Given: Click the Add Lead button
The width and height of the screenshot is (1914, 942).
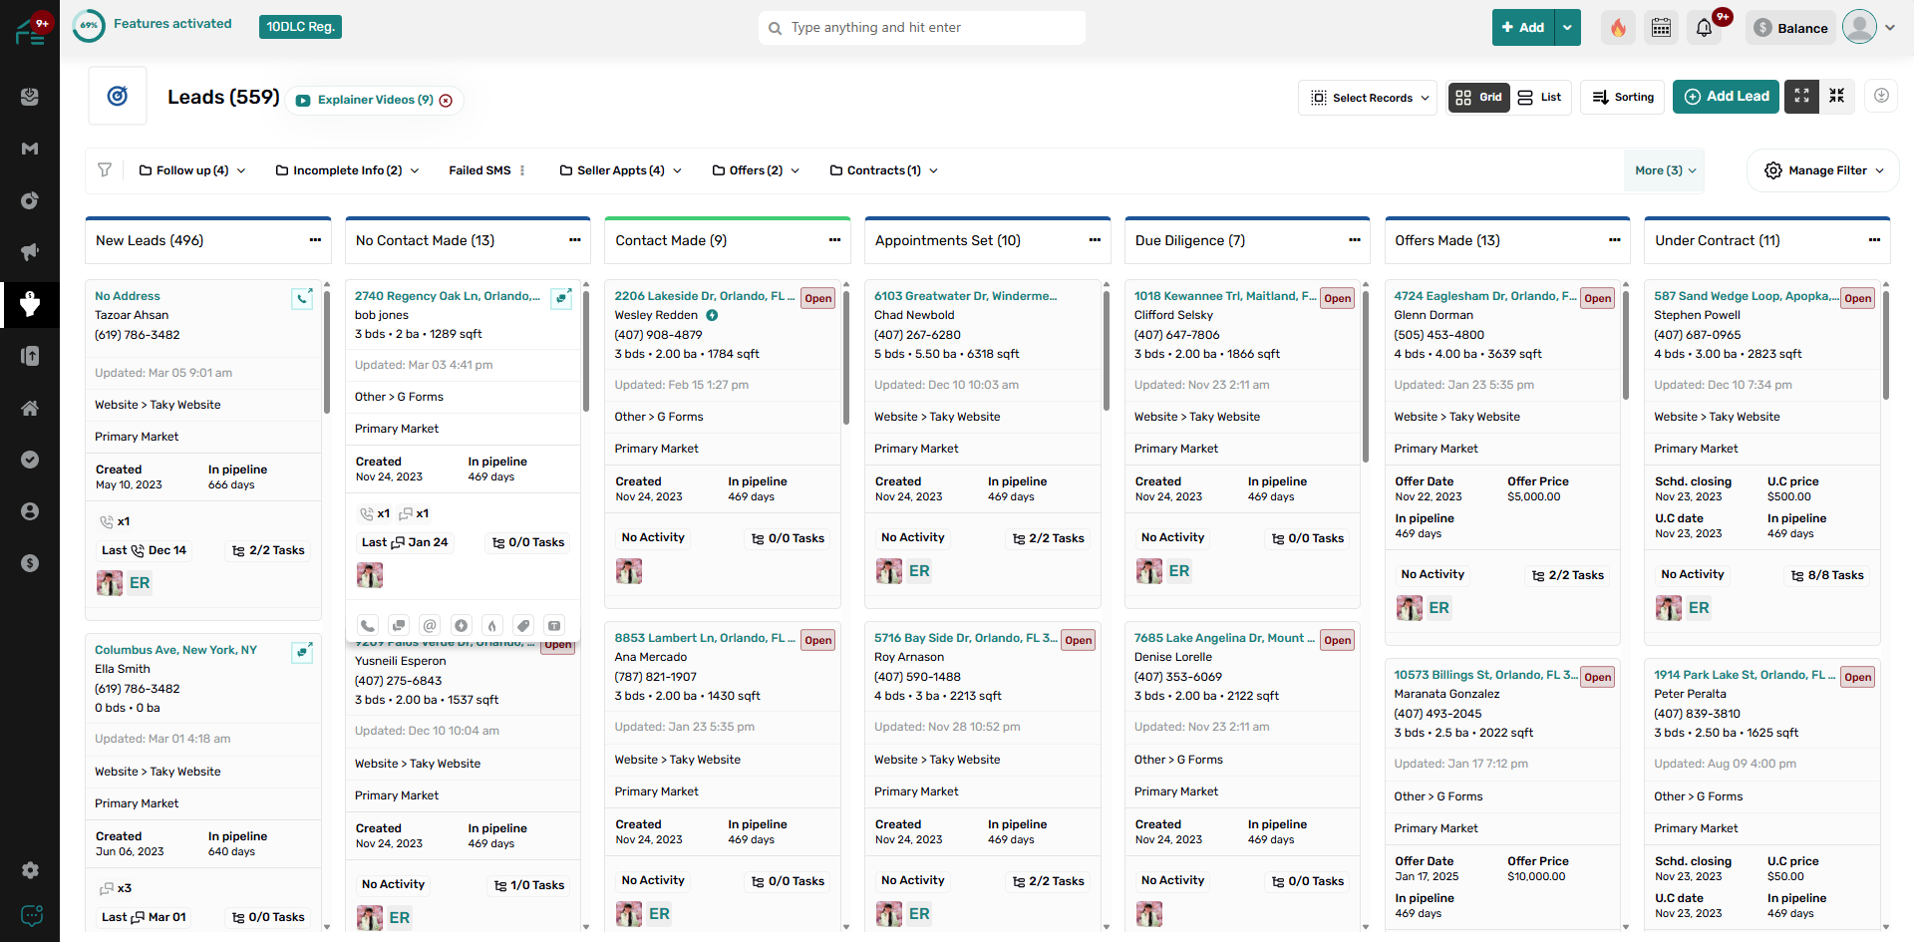Looking at the screenshot, I should pyautogui.click(x=1726, y=97).
